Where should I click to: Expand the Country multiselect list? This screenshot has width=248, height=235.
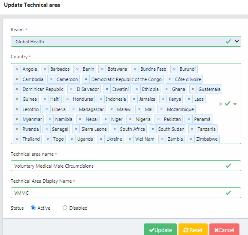point(235,104)
